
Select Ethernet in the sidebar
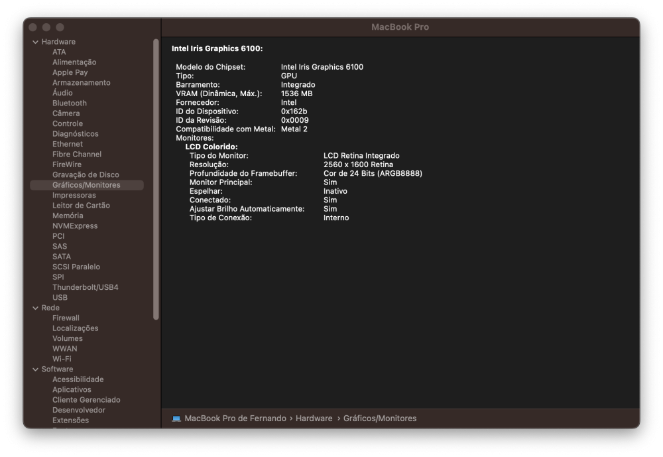click(68, 144)
